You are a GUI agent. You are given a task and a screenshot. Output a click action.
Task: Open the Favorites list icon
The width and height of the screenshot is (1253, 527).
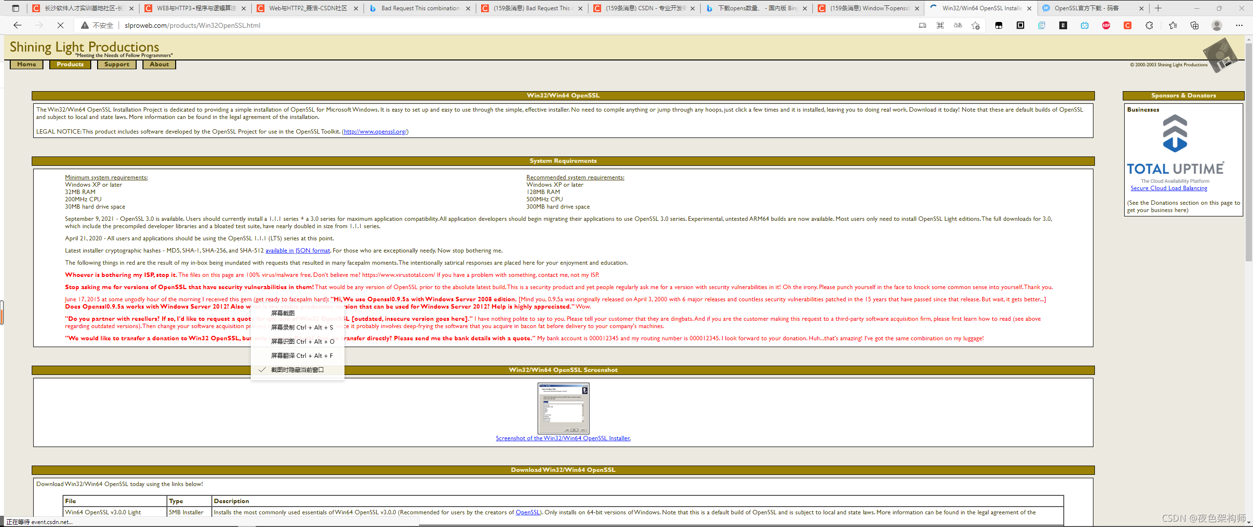1173,25
